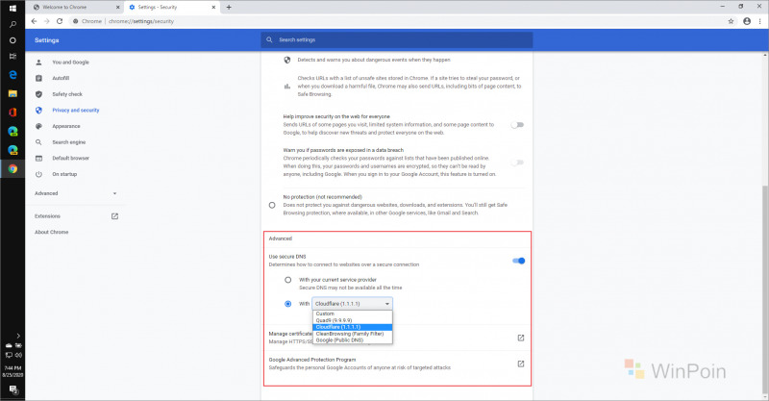Open Privacy and security section
This screenshot has height=401, width=769.
tap(76, 111)
